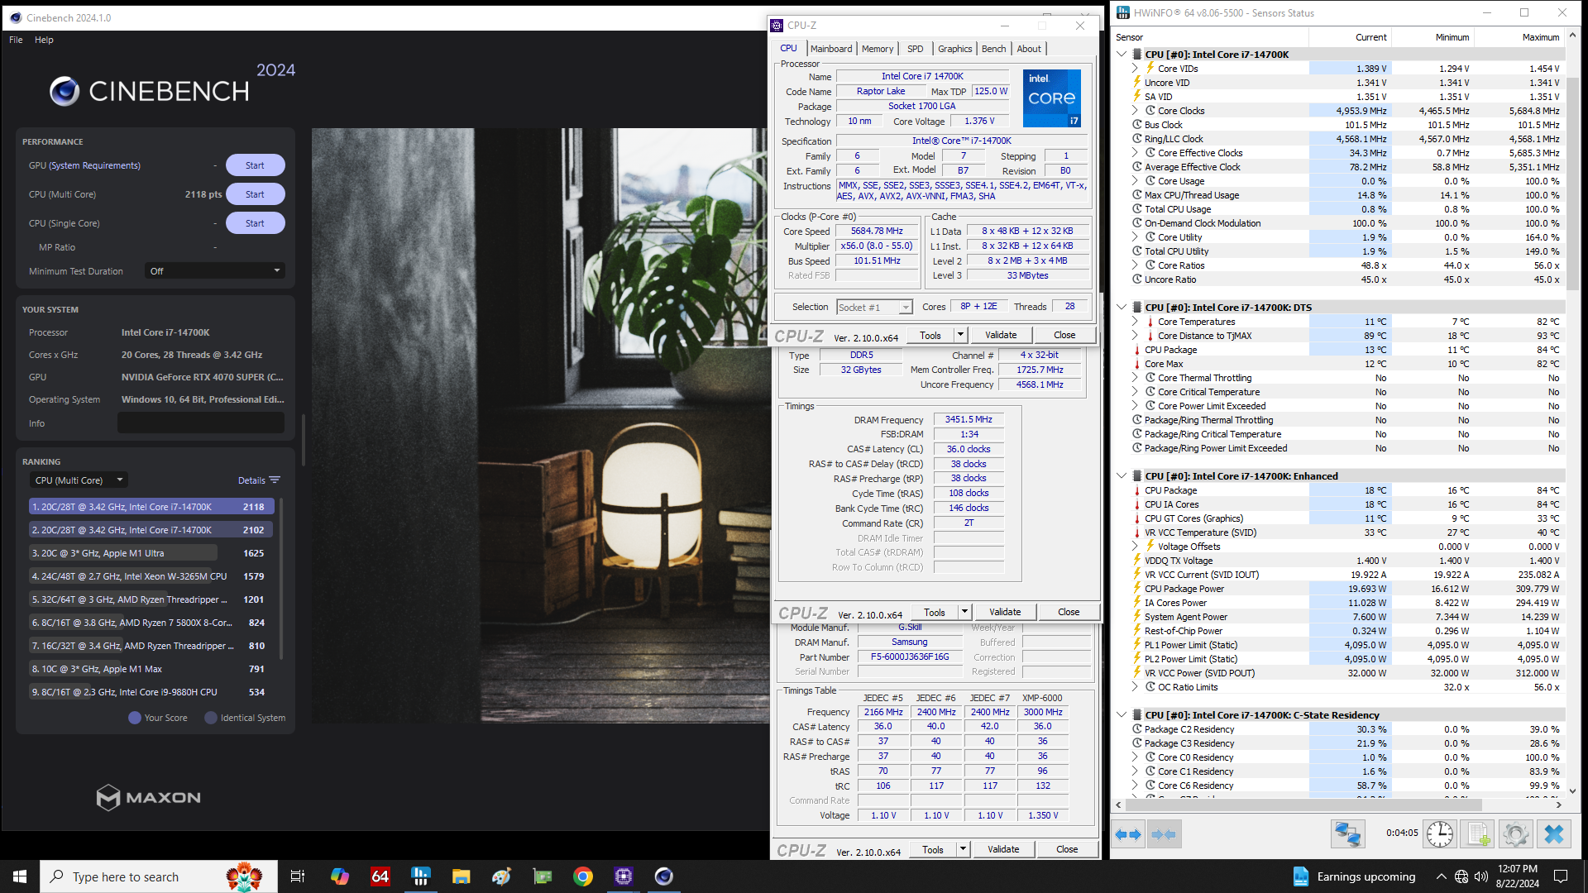The image size is (1588, 893).
Task: Switch to CPU-Z About tab
Action: pyautogui.click(x=1029, y=49)
